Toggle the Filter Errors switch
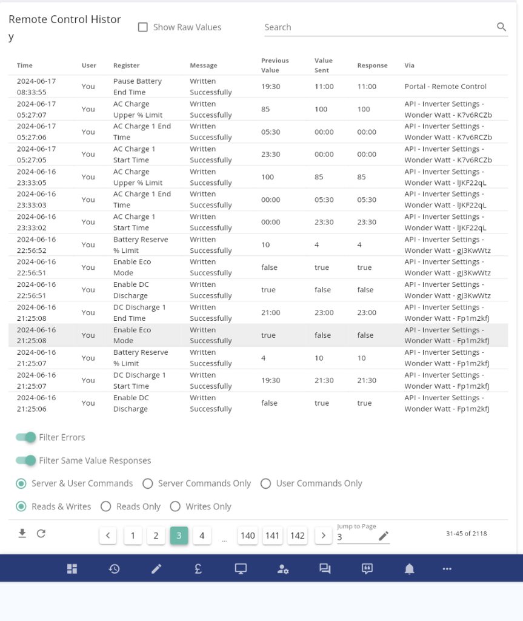This screenshot has width=523, height=621. click(x=26, y=437)
